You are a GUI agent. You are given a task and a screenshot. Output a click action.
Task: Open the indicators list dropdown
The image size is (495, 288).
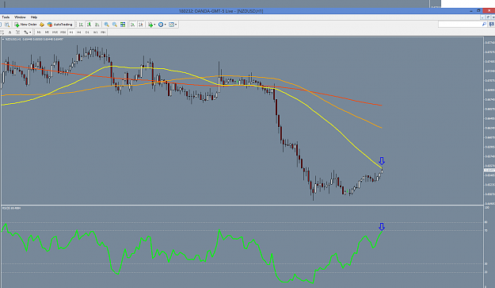click(x=152, y=25)
